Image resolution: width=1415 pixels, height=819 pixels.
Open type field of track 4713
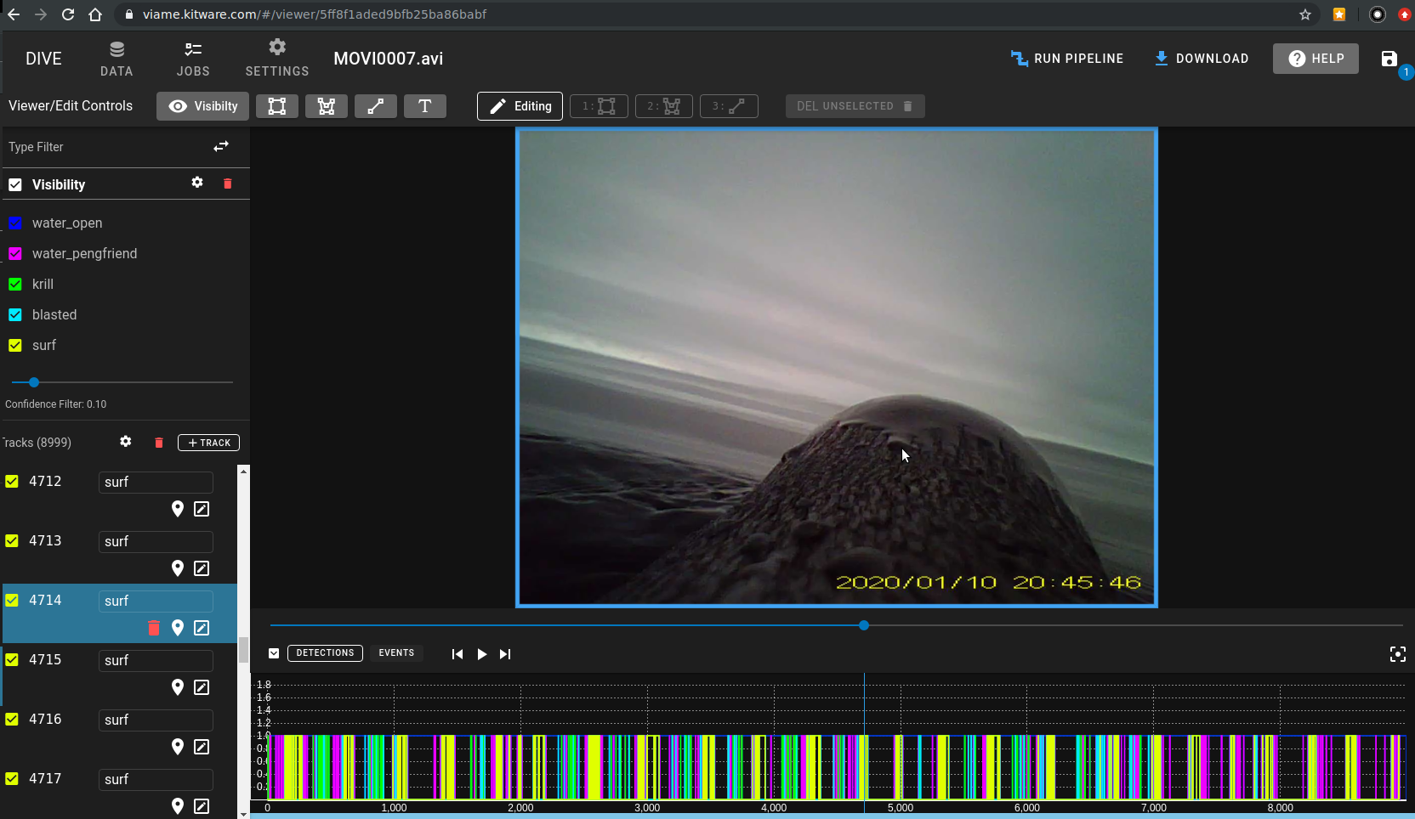(156, 541)
